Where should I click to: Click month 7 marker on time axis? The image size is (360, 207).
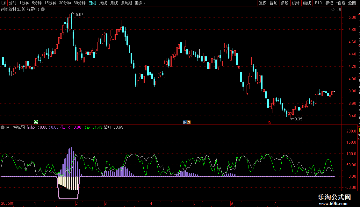275,203
